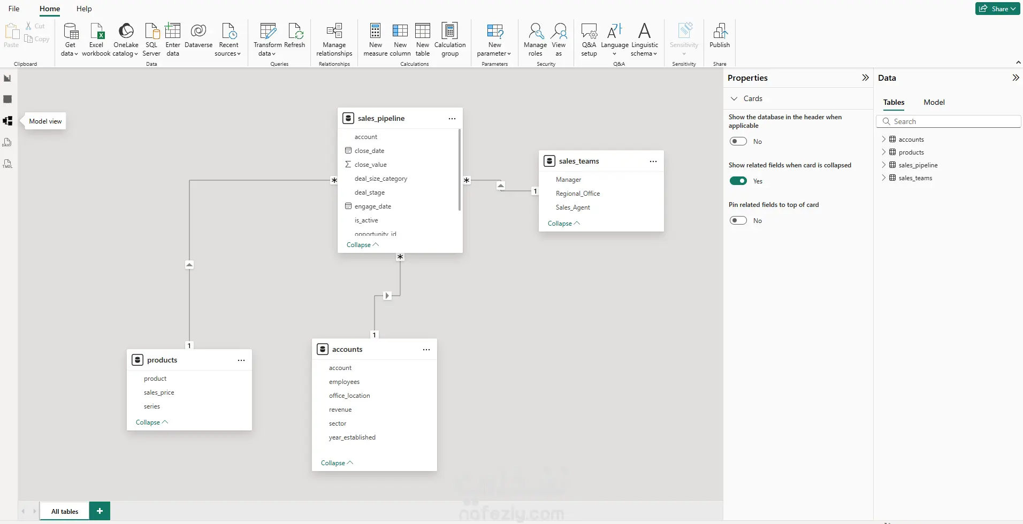Collapse the Cards properties section
The height and width of the screenshot is (524, 1023).
pyautogui.click(x=734, y=98)
